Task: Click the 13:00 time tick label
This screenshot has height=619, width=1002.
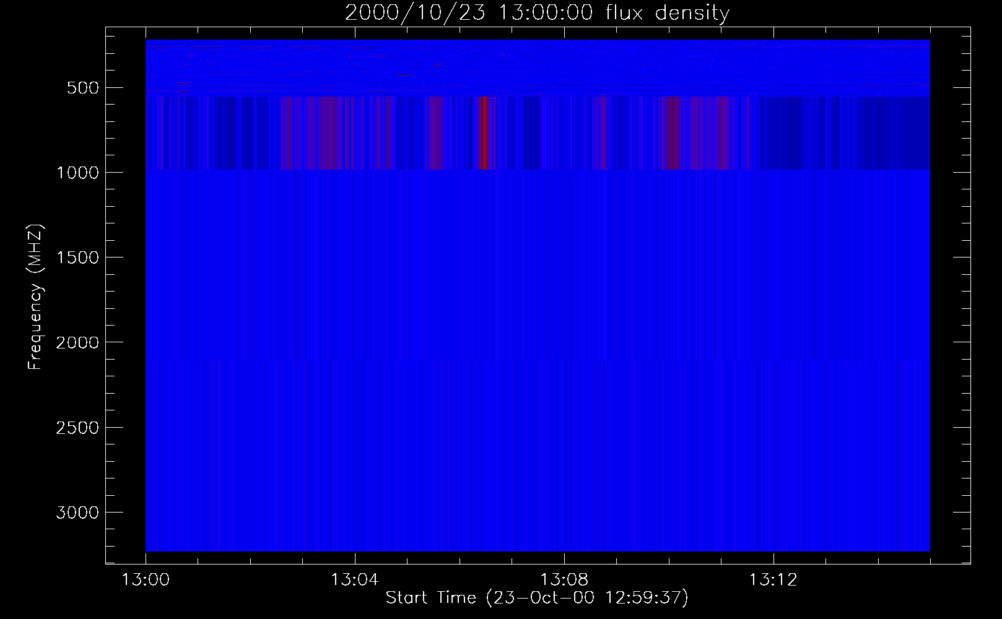Action: (x=146, y=580)
